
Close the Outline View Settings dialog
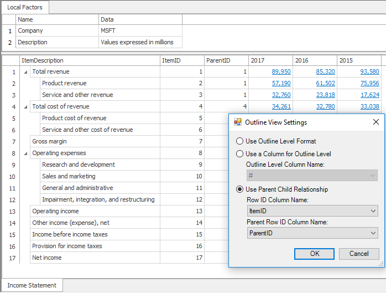(x=375, y=122)
